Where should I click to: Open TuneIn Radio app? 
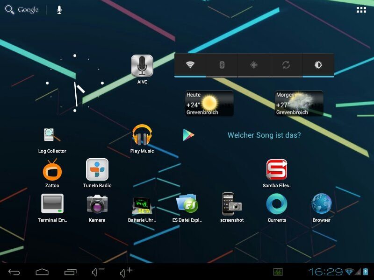coord(97,170)
